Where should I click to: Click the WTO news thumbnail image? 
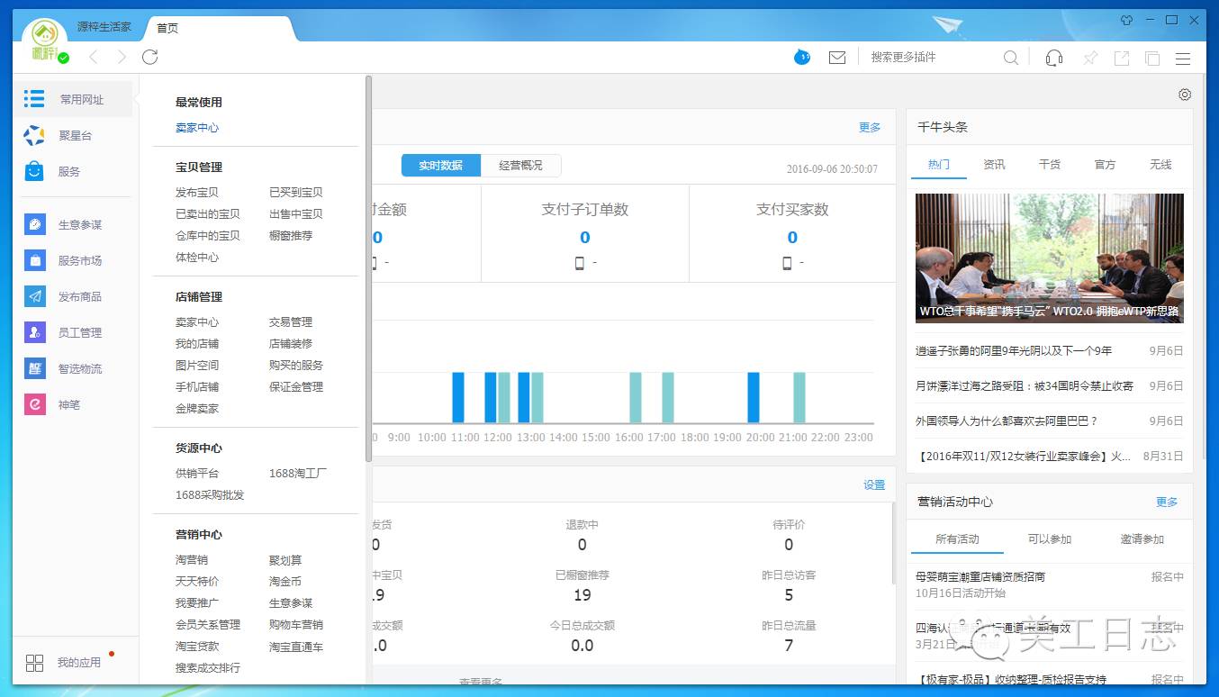coord(1049,257)
